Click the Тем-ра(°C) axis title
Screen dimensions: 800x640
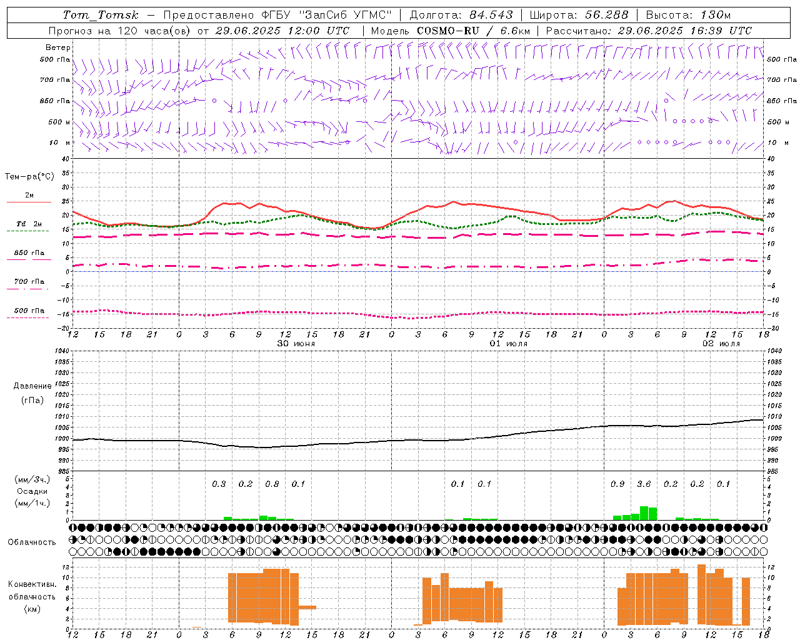(29, 177)
